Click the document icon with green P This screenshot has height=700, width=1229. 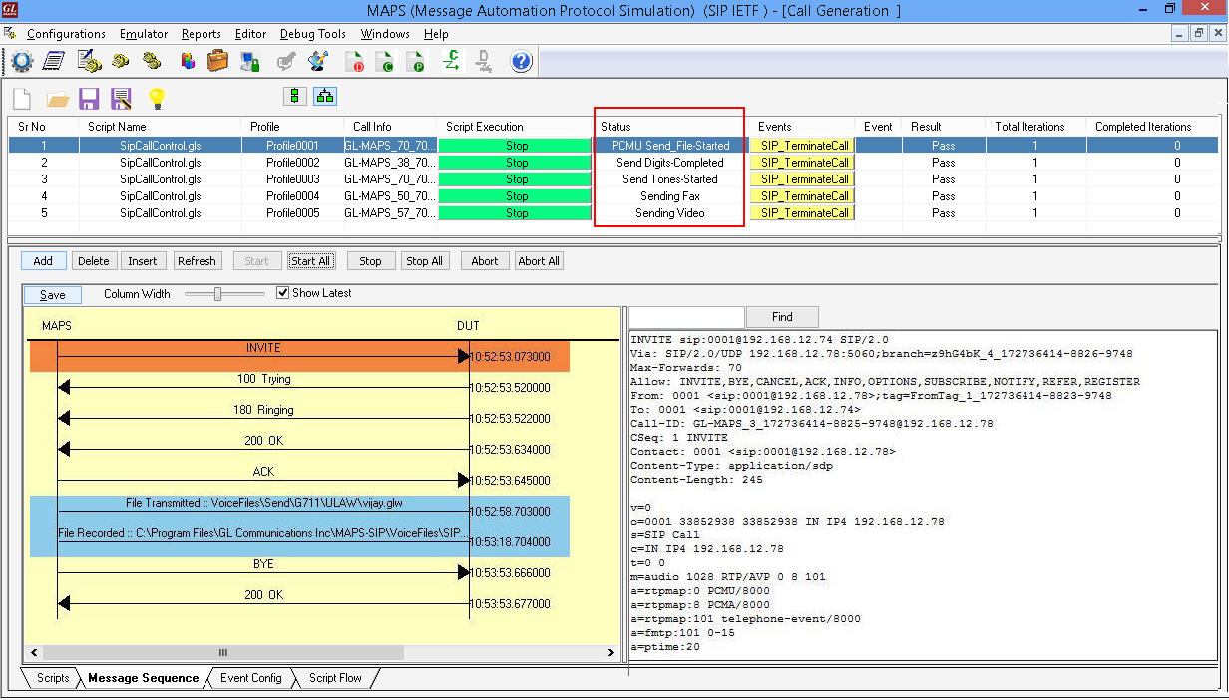point(416,62)
